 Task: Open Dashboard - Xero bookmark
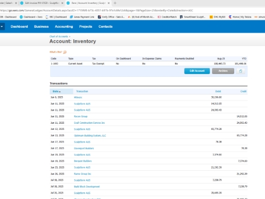pos(31,17)
